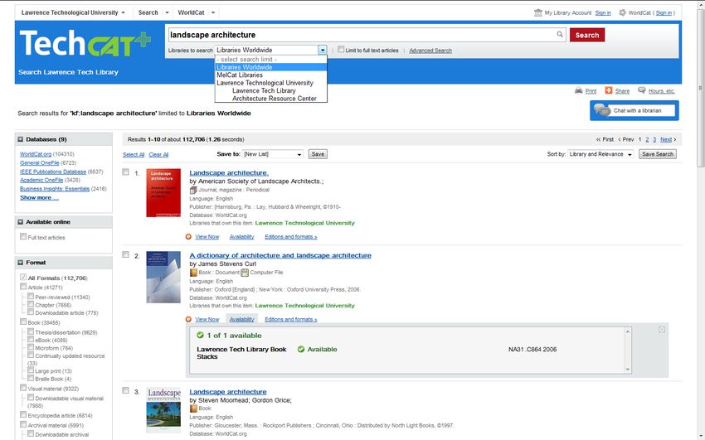The image size is (705, 440).
Task: Click Show more databases link
Action: coord(39,197)
